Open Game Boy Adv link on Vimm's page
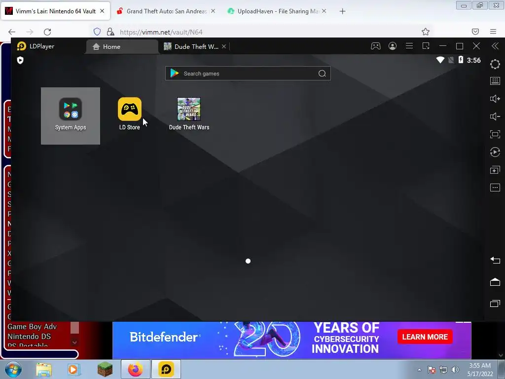 [32, 327]
